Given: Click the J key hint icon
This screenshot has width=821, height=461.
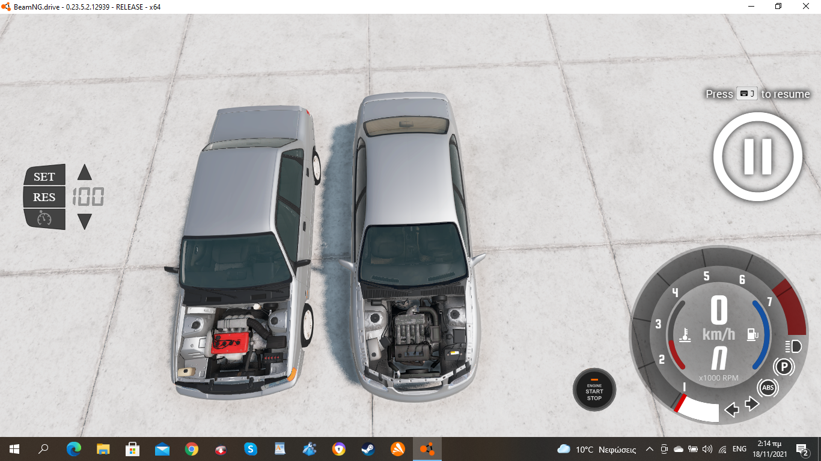Looking at the screenshot, I should pos(746,94).
